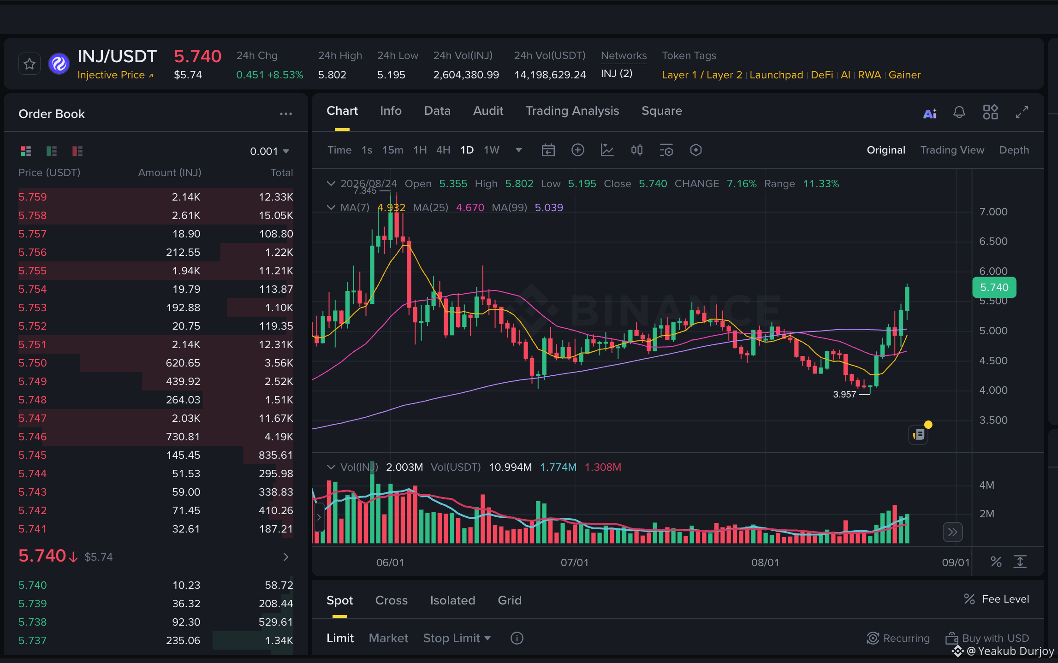
Task: Open more details arrow beside last price
Action: [x=286, y=557]
